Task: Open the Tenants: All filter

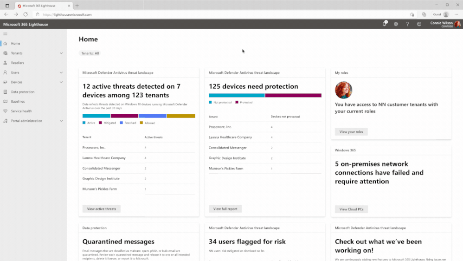Action: tap(90, 53)
